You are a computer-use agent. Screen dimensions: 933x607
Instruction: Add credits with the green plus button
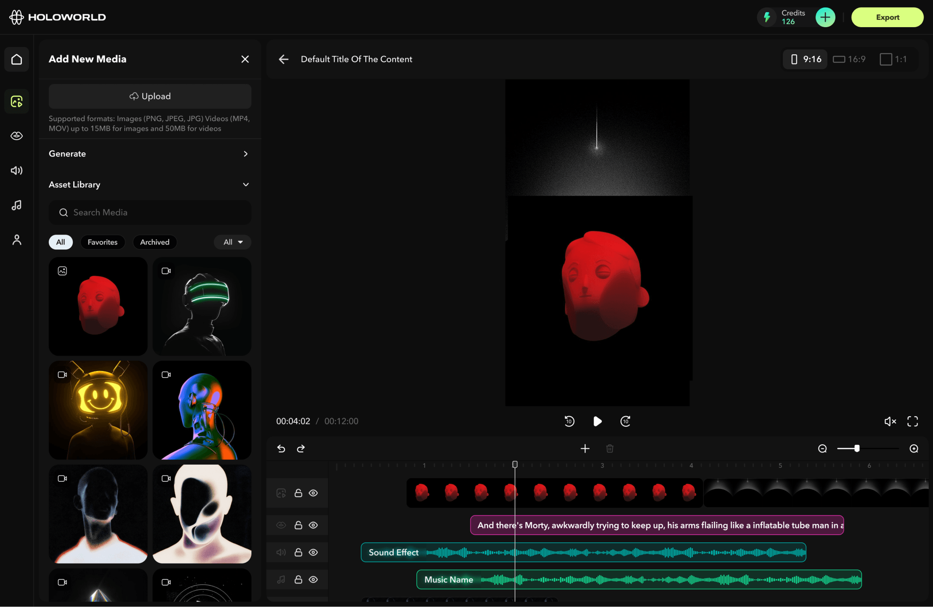pyautogui.click(x=825, y=17)
